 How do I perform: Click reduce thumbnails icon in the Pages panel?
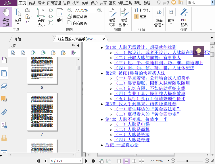(x=23, y=53)
